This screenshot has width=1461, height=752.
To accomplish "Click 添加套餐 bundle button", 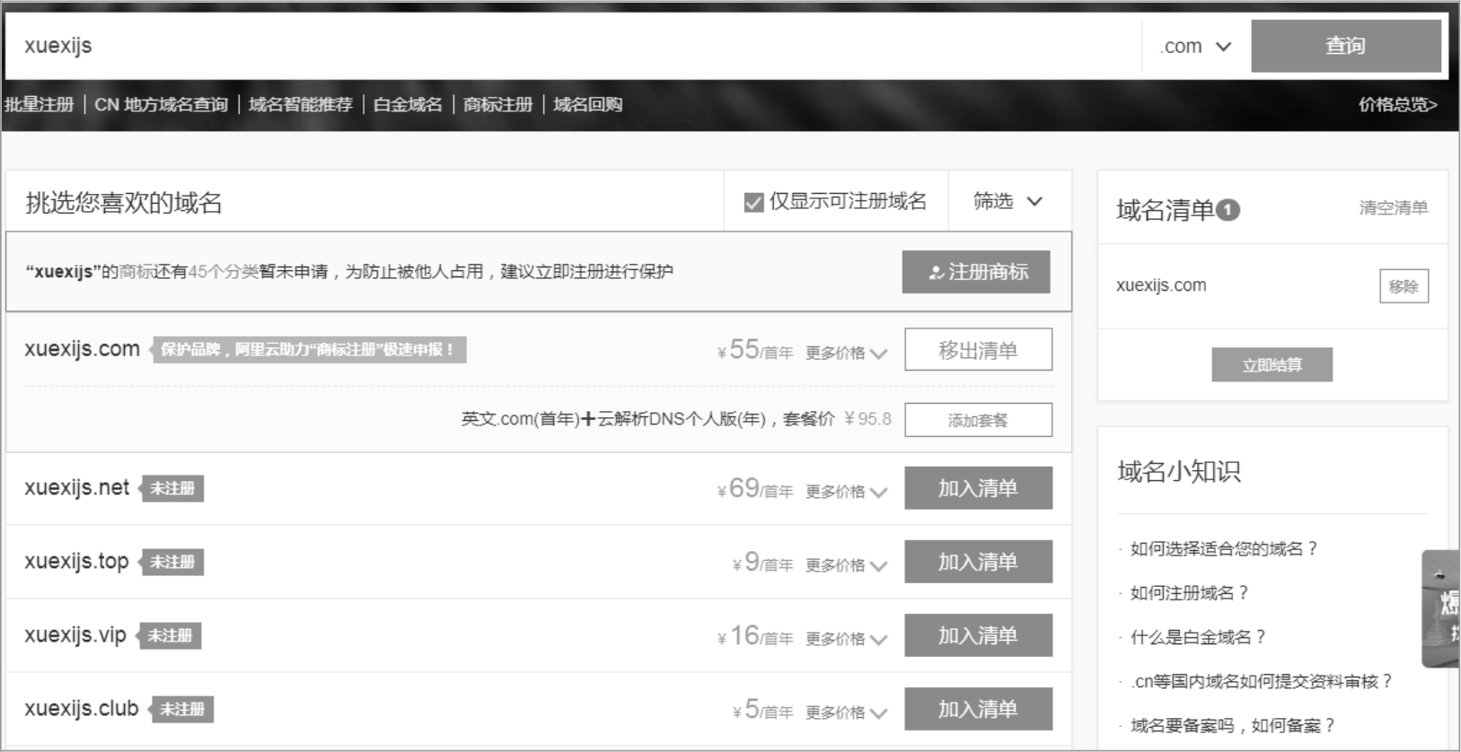I will tap(978, 420).
